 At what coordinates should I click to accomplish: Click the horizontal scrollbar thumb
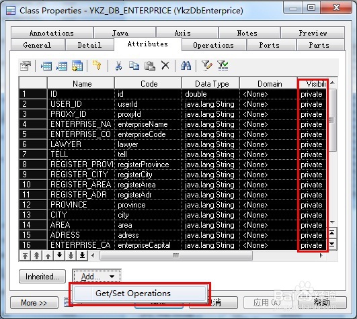(176, 256)
